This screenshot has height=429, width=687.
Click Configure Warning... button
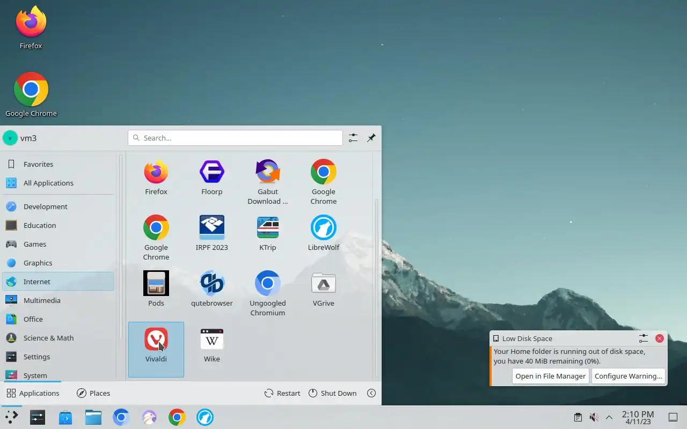[628, 376]
